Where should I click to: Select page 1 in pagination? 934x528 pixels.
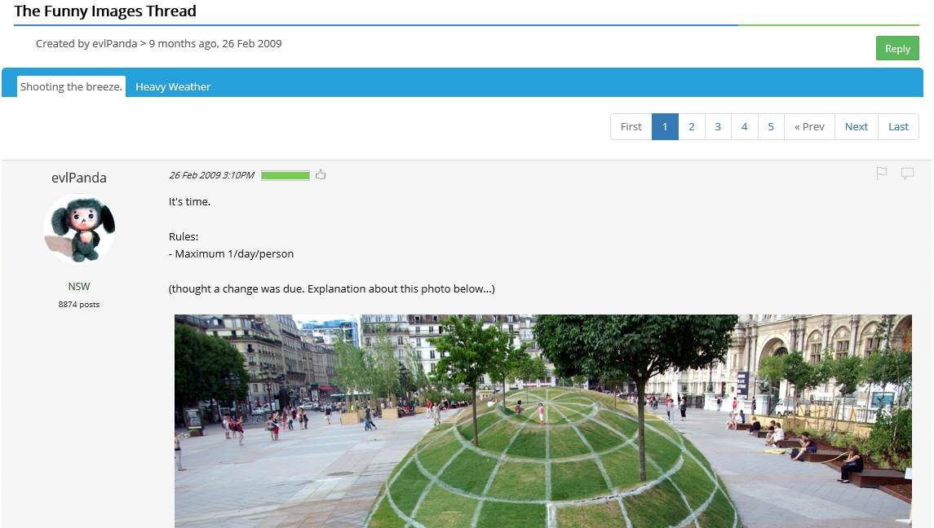click(x=665, y=126)
